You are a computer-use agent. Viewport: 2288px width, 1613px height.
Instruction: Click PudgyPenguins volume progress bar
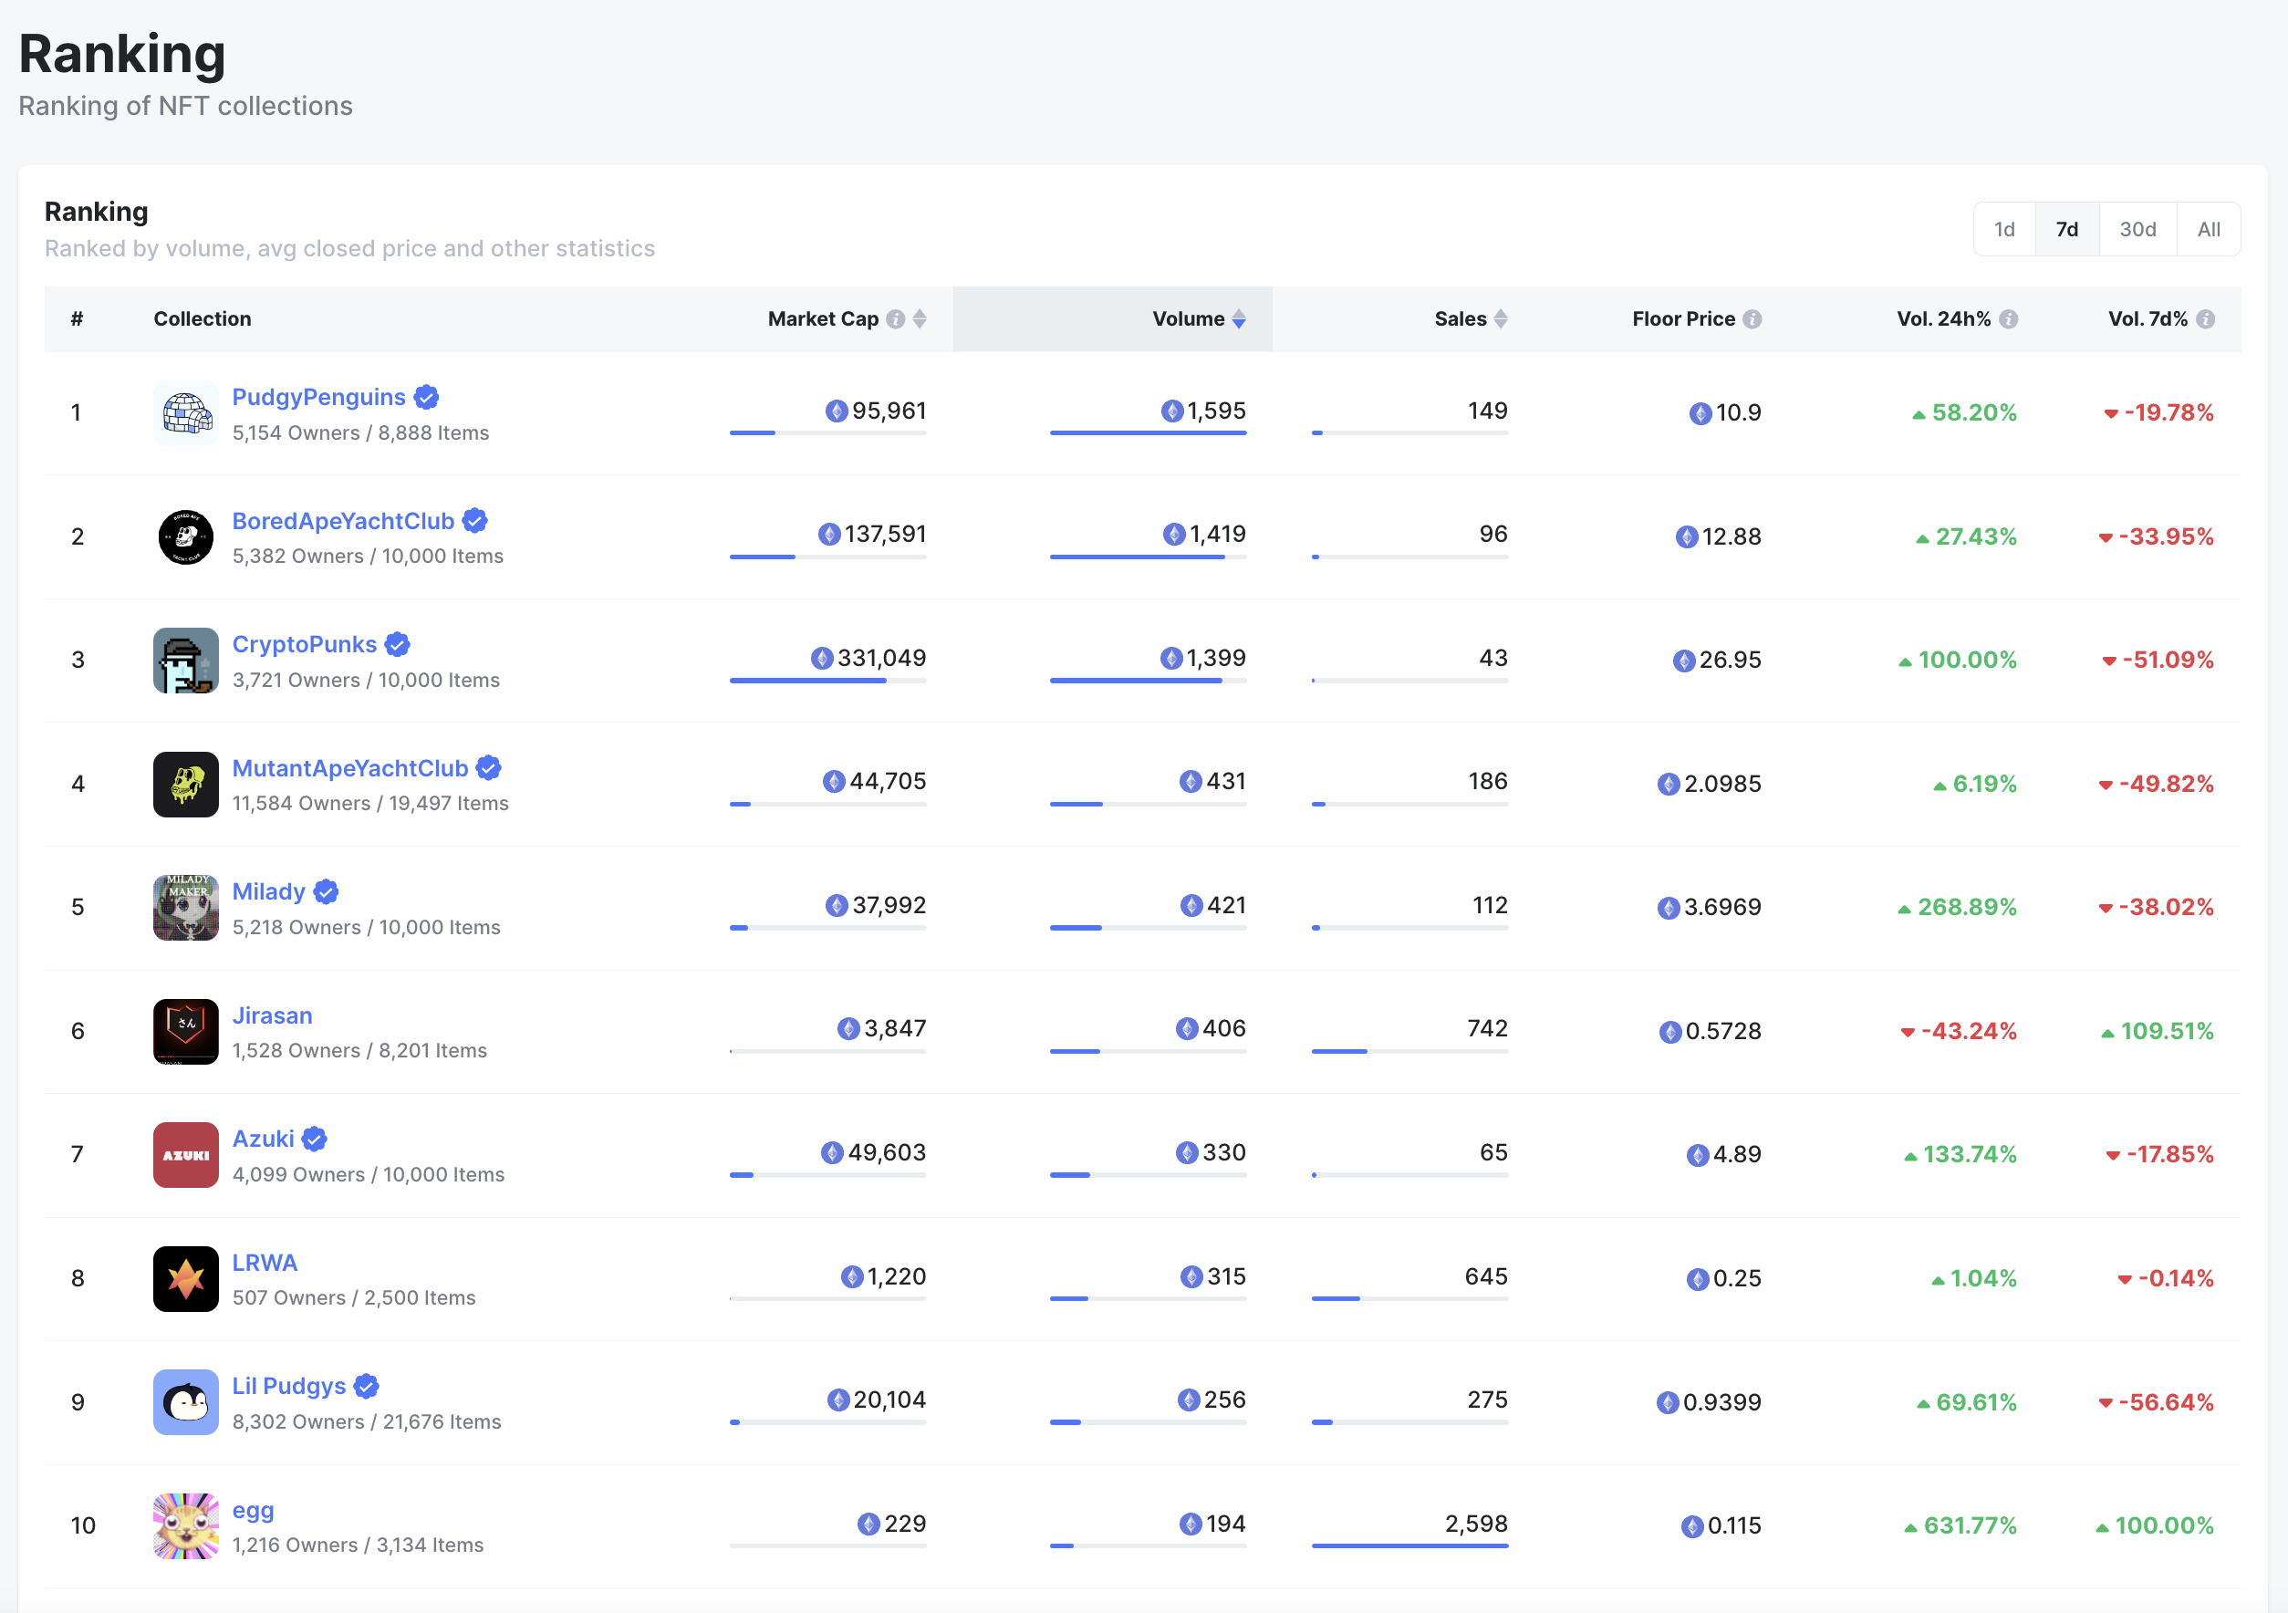point(1148,433)
